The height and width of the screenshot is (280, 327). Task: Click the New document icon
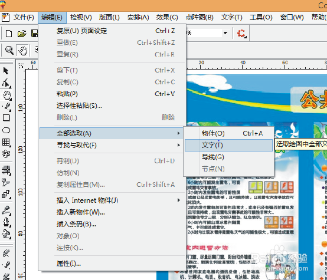tap(8, 34)
